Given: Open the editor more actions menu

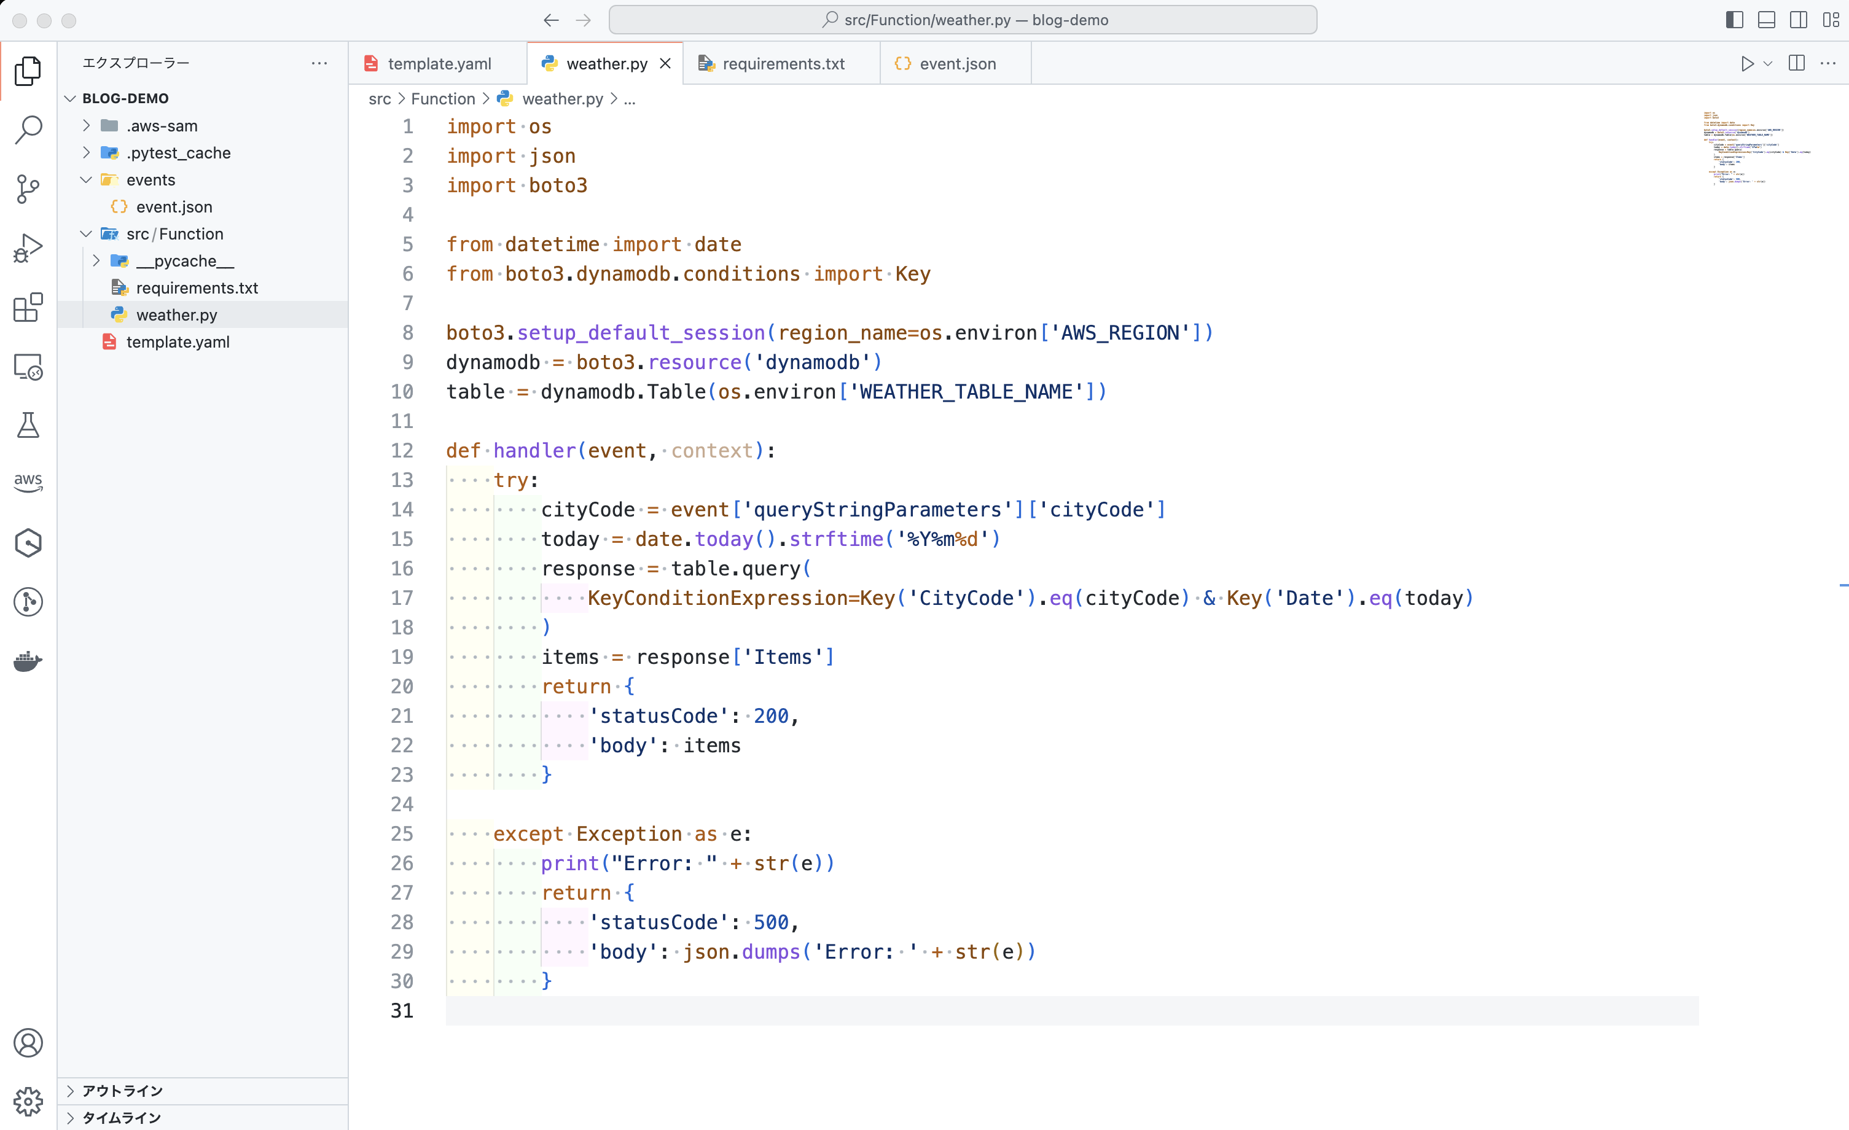Looking at the screenshot, I should pyautogui.click(x=1828, y=64).
